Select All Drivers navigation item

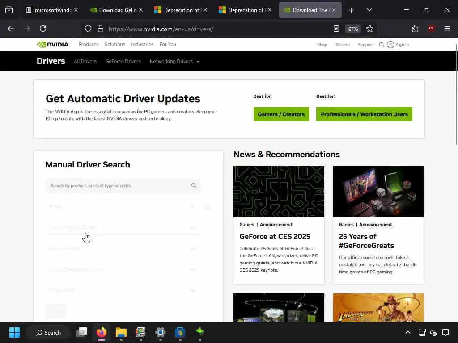click(x=85, y=61)
